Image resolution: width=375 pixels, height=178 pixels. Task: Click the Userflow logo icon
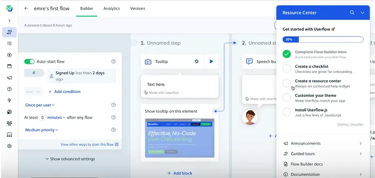[x=9, y=8]
